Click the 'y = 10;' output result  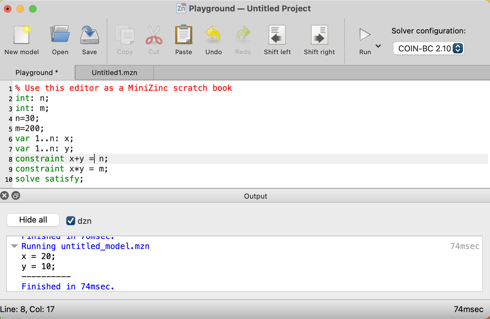[x=38, y=266]
